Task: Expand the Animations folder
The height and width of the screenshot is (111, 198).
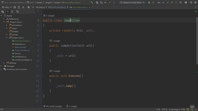Action: [7, 25]
